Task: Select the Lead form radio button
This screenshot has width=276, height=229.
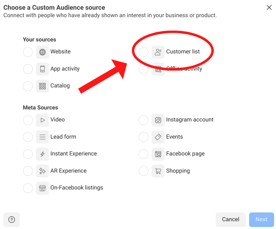Action: point(28,137)
